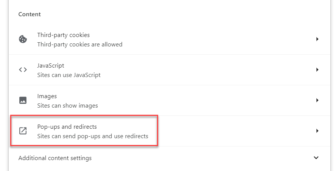Click 'Sites can show images' description
The image size is (336, 171).
67,105
